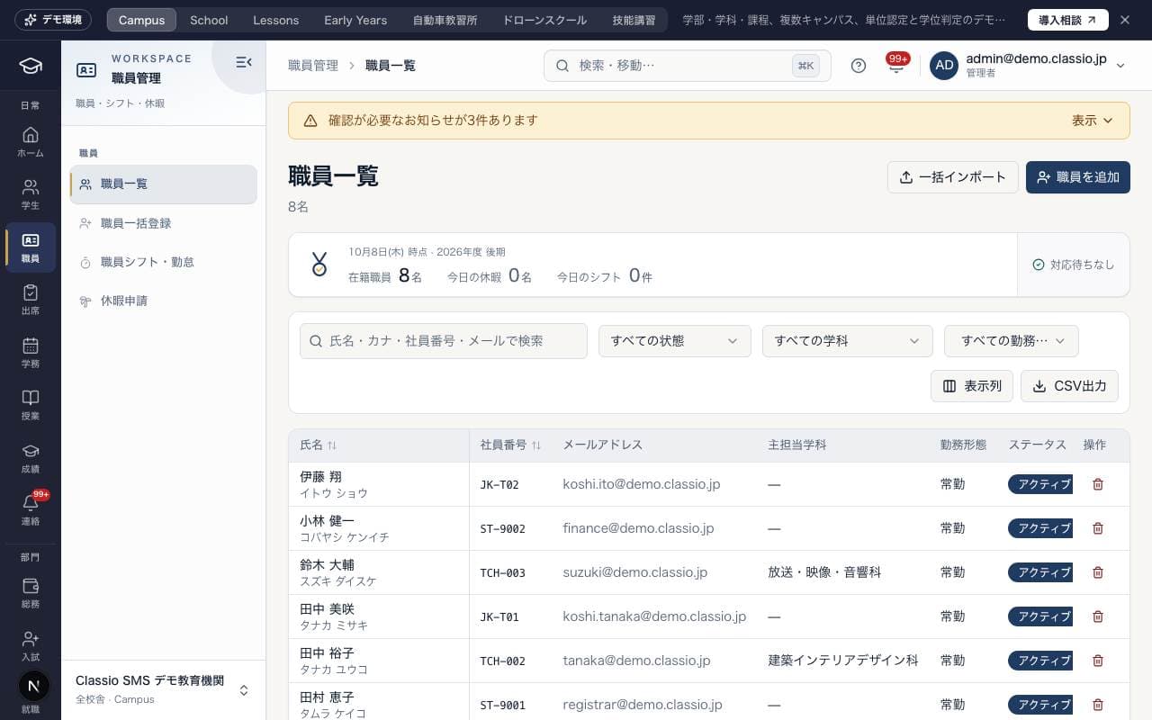Delete staff row 小林 健一

pyautogui.click(x=1098, y=528)
